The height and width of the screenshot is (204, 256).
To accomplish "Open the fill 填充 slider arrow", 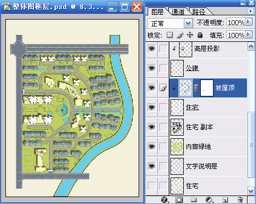I will point(249,34).
